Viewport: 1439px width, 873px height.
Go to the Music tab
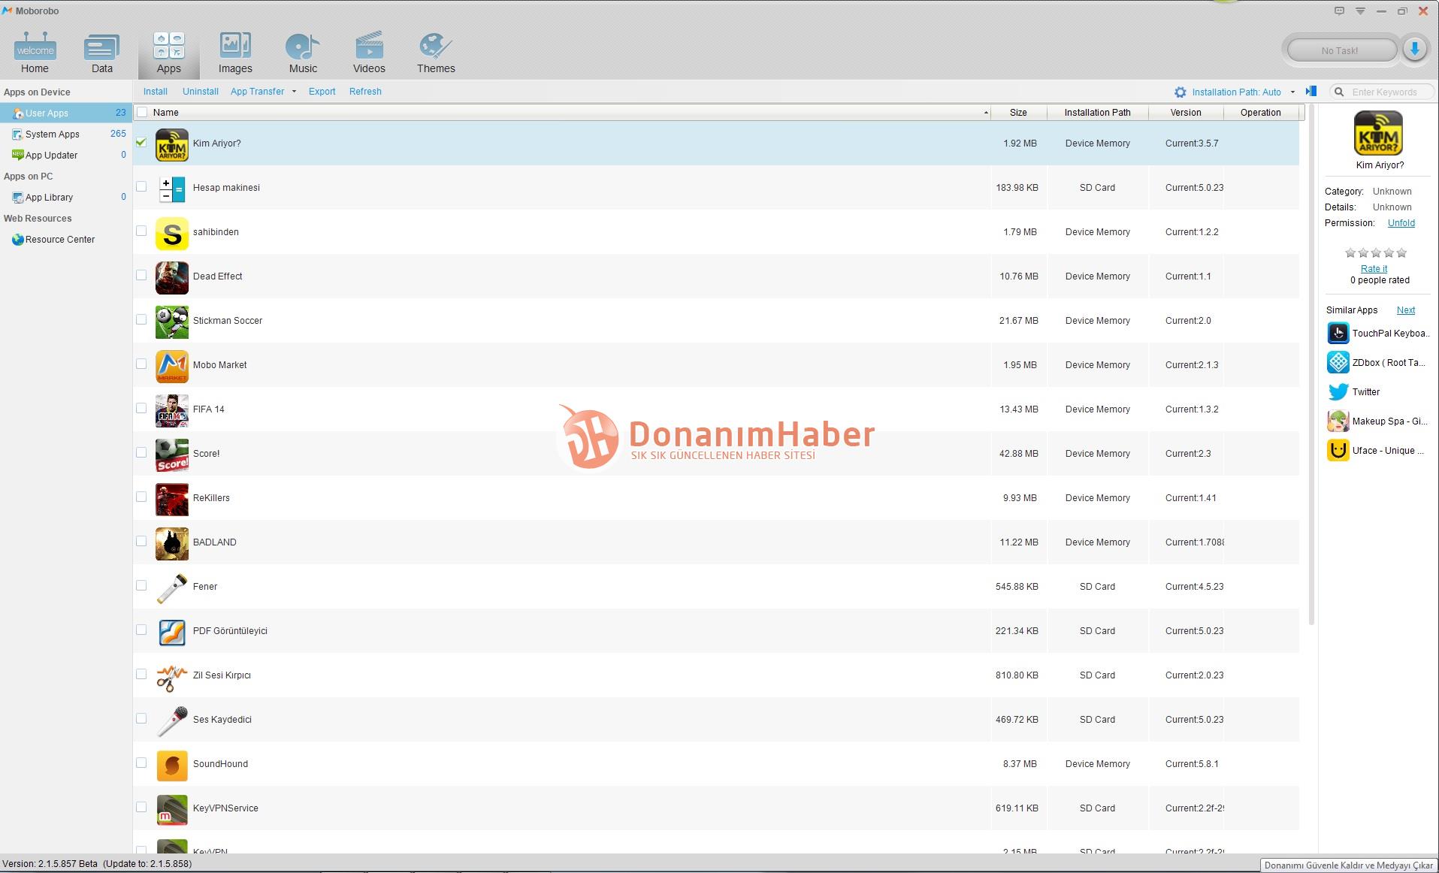pos(303,53)
